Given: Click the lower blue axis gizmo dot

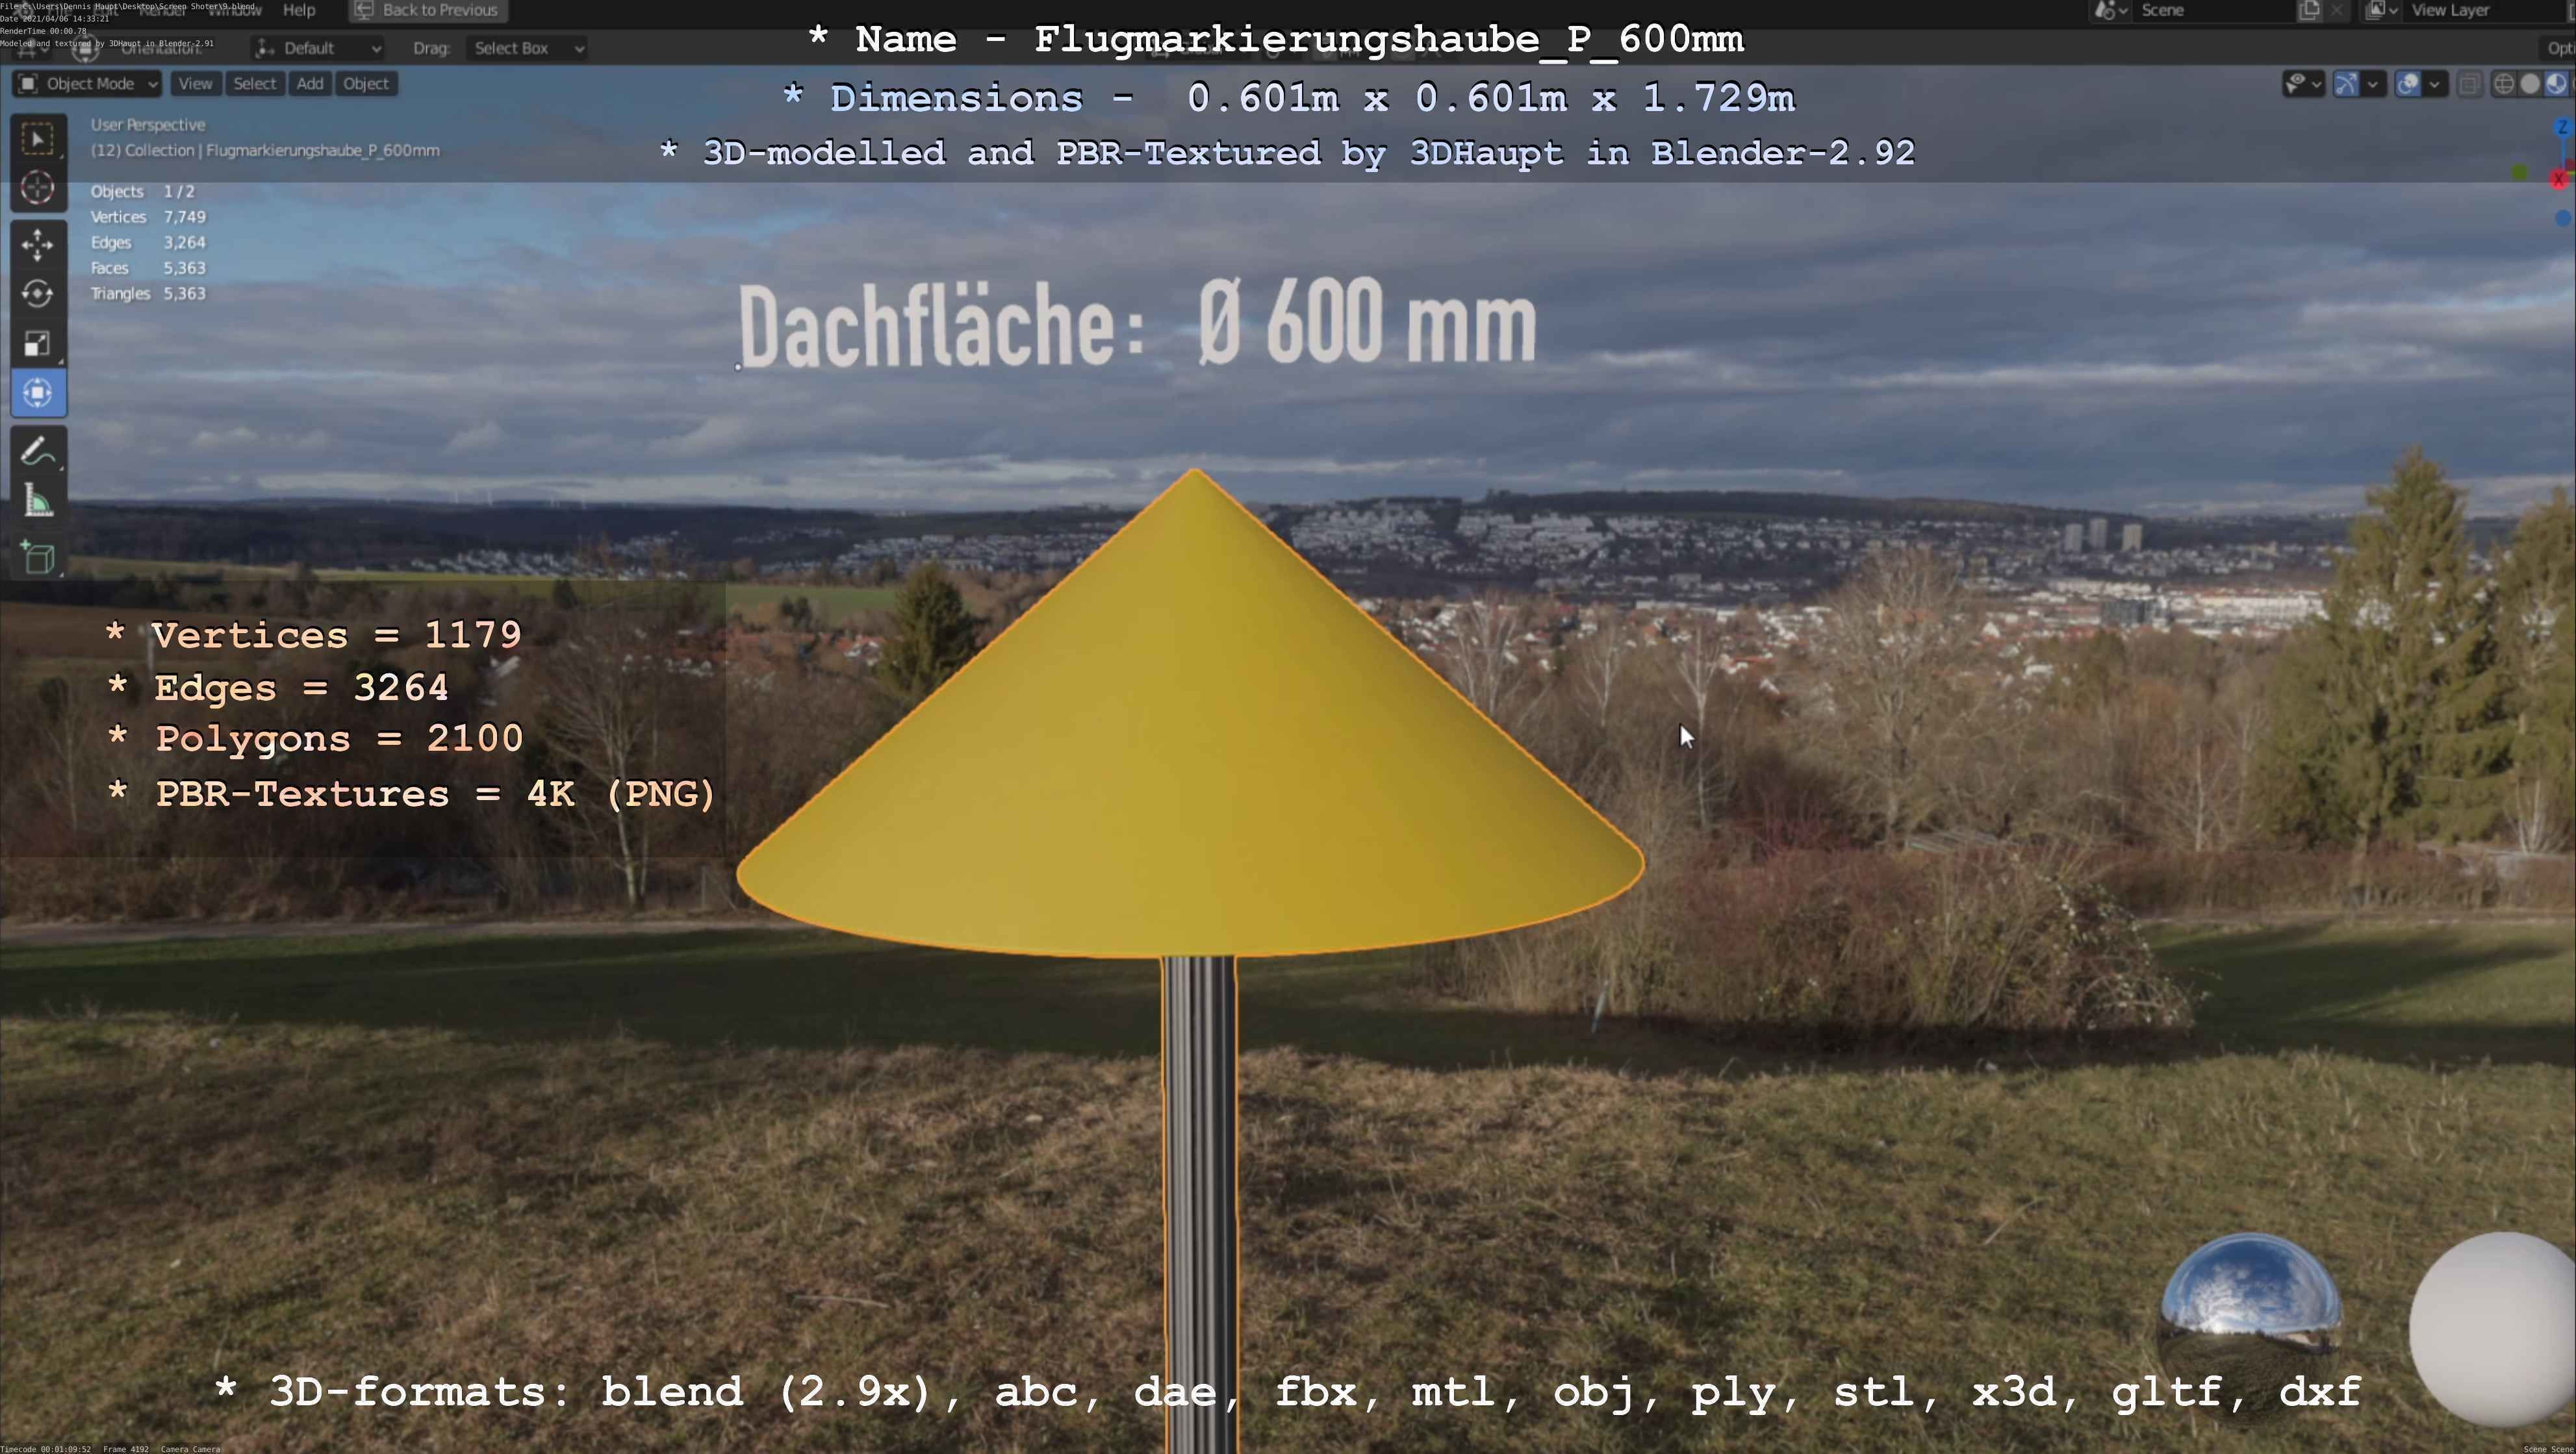Looking at the screenshot, I should pyautogui.click(x=2563, y=218).
